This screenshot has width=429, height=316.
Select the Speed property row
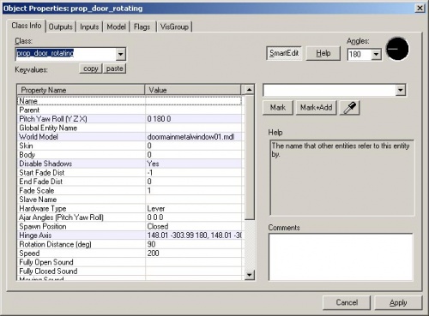click(x=130, y=253)
